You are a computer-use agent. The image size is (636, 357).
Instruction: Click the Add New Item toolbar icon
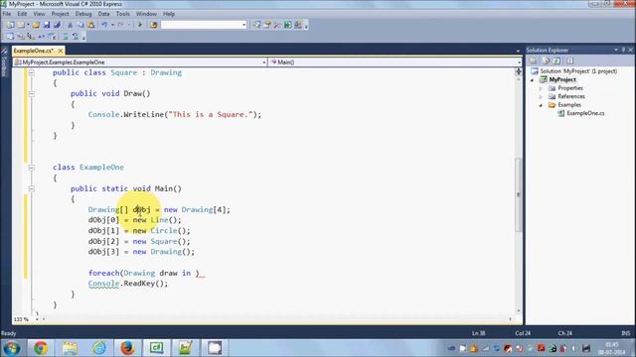(x=21, y=25)
